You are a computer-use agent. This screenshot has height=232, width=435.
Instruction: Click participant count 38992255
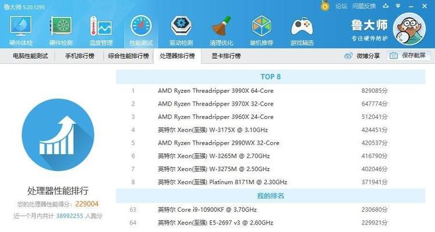tap(70, 216)
